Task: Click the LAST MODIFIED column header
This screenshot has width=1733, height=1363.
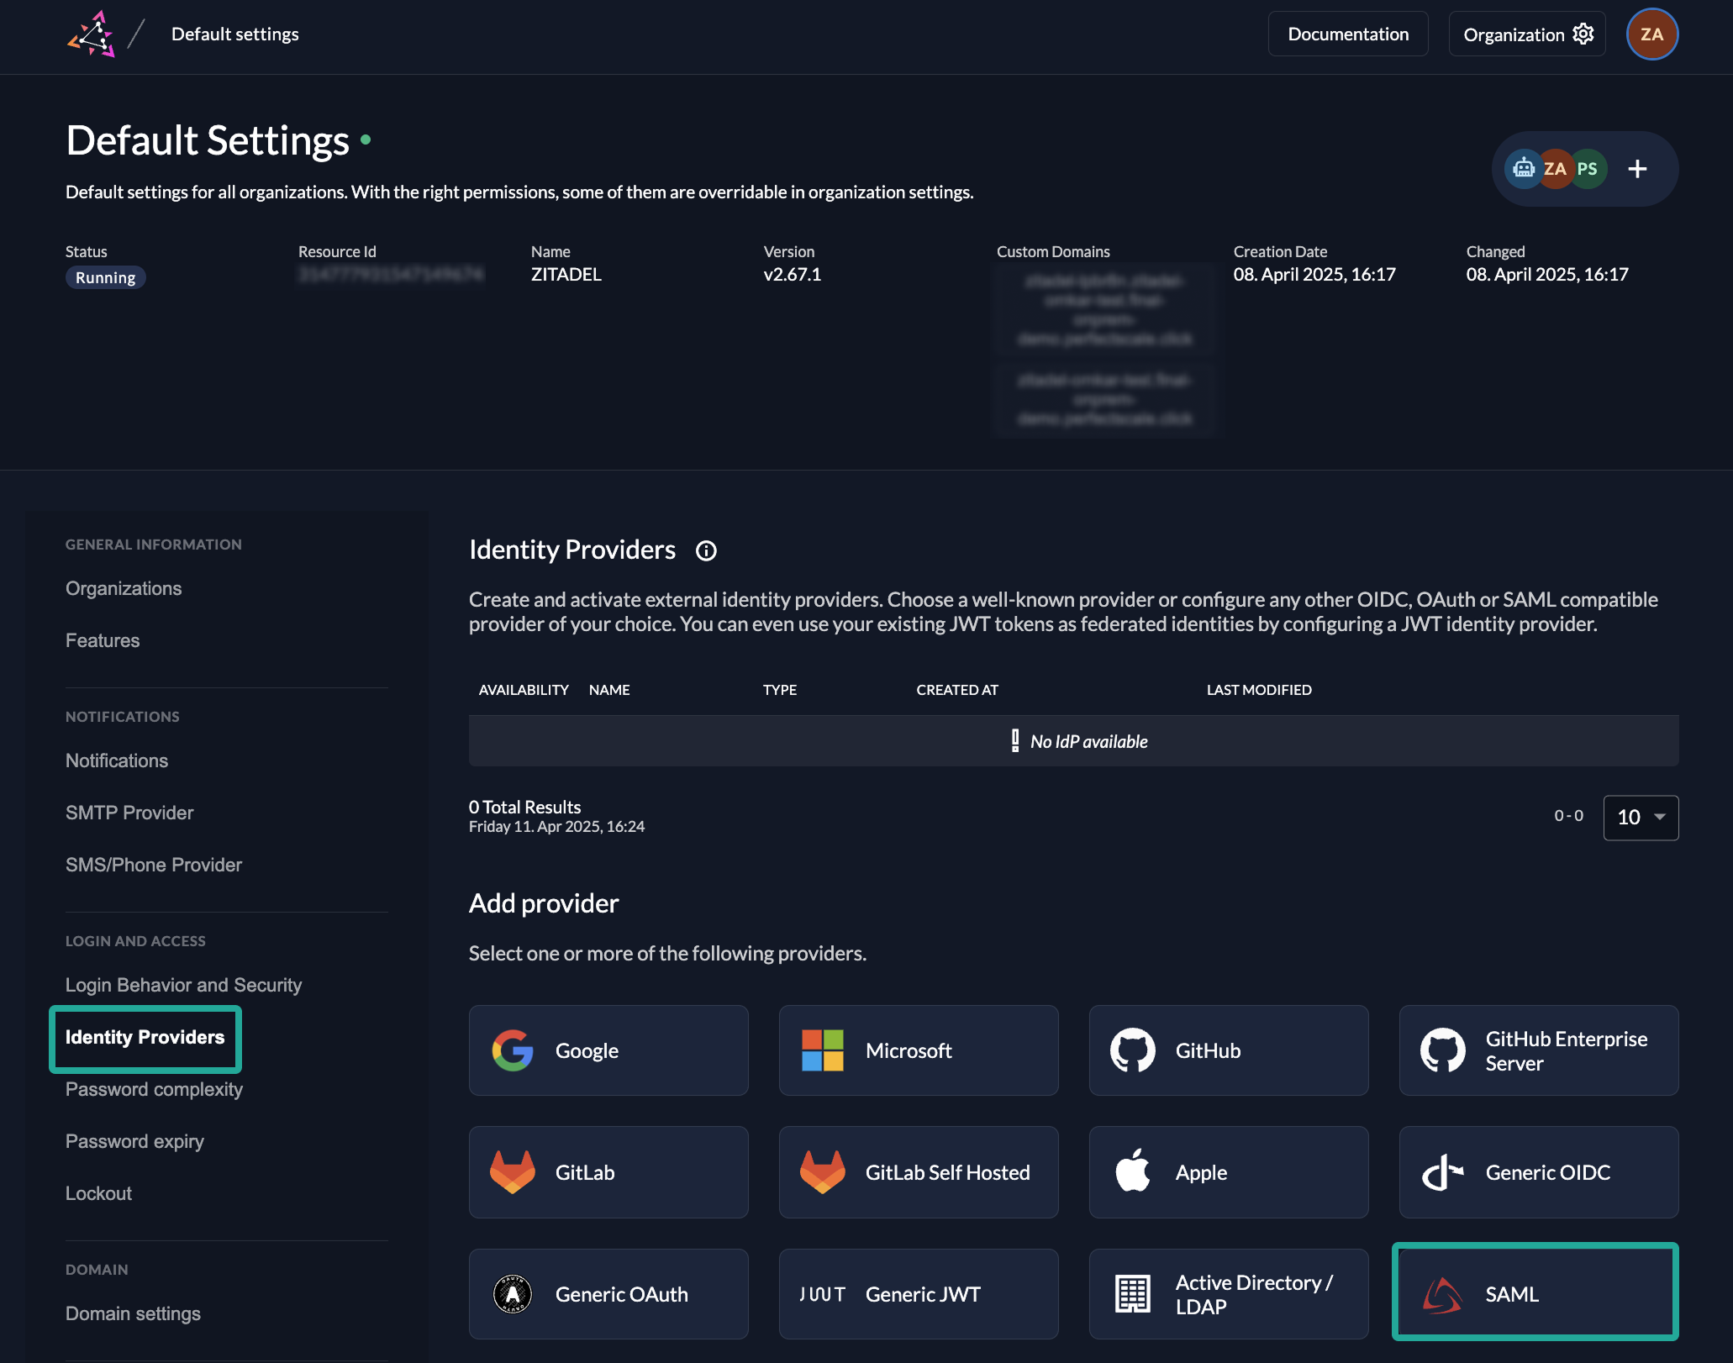Action: pos(1259,690)
